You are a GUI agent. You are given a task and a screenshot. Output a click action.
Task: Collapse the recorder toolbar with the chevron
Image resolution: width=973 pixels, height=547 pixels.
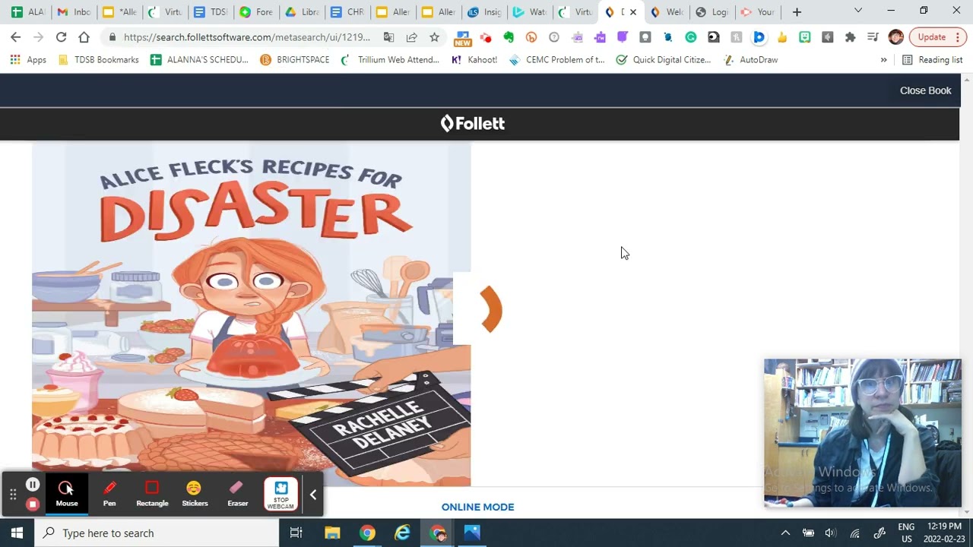312,495
